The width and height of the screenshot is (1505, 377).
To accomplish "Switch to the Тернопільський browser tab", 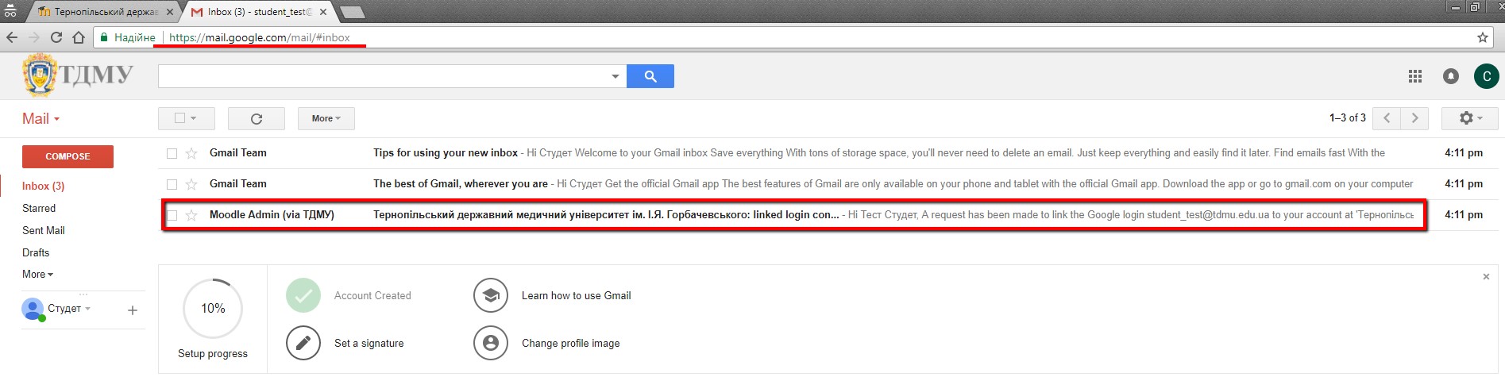I will click(x=105, y=12).
